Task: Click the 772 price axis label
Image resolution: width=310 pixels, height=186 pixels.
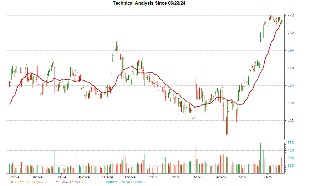Action: pos(290,15)
